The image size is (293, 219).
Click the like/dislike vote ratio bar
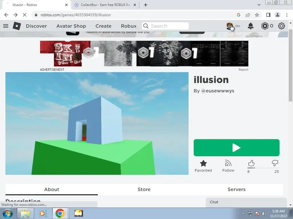click(264, 168)
